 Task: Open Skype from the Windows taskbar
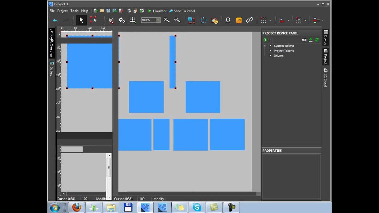(197, 207)
